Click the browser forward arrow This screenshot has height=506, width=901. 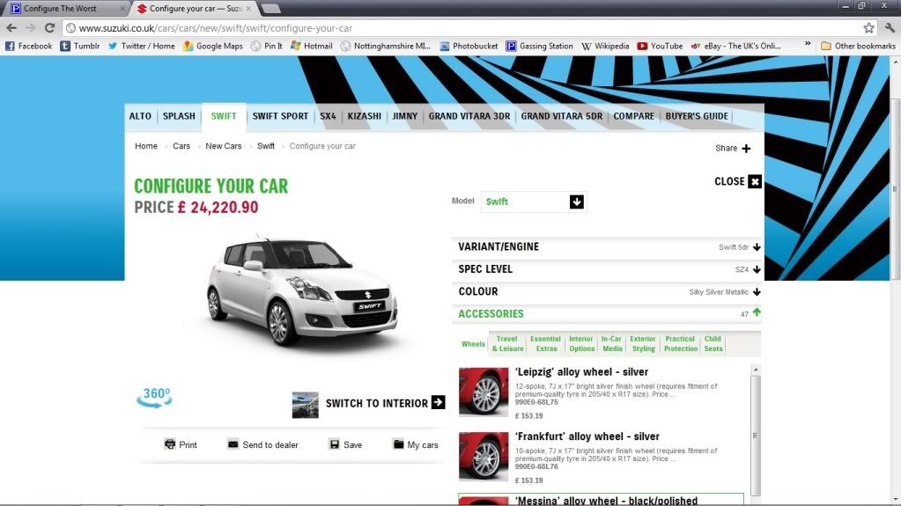(31, 27)
